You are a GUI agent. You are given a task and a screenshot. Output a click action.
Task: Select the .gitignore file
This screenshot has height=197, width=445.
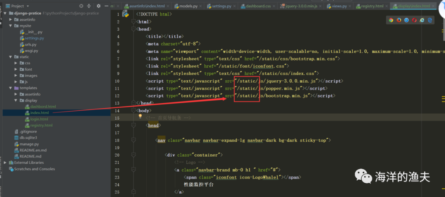[28, 132]
